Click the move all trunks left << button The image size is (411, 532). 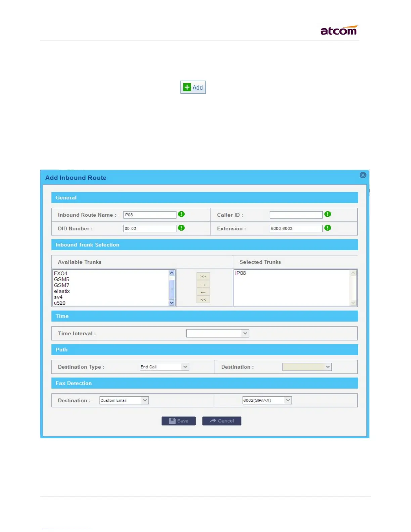click(x=203, y=300)
